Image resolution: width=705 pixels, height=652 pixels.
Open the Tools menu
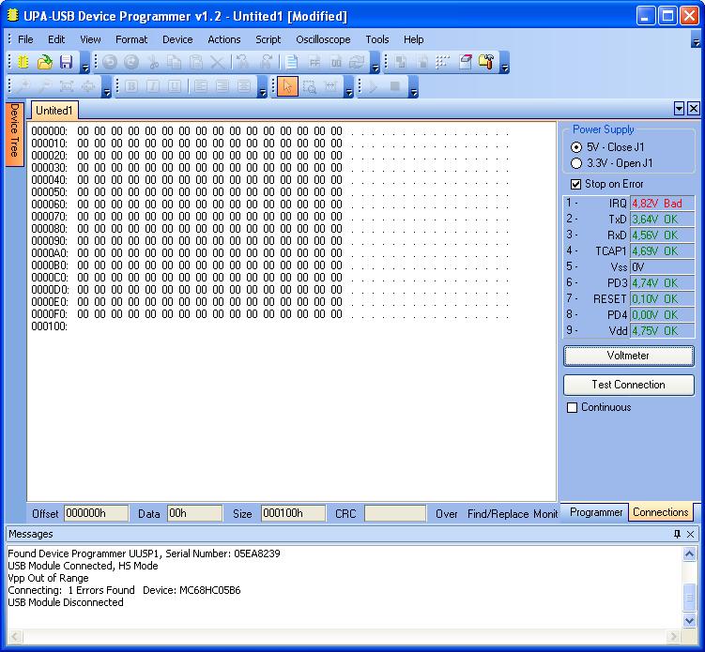pos(376,39)
